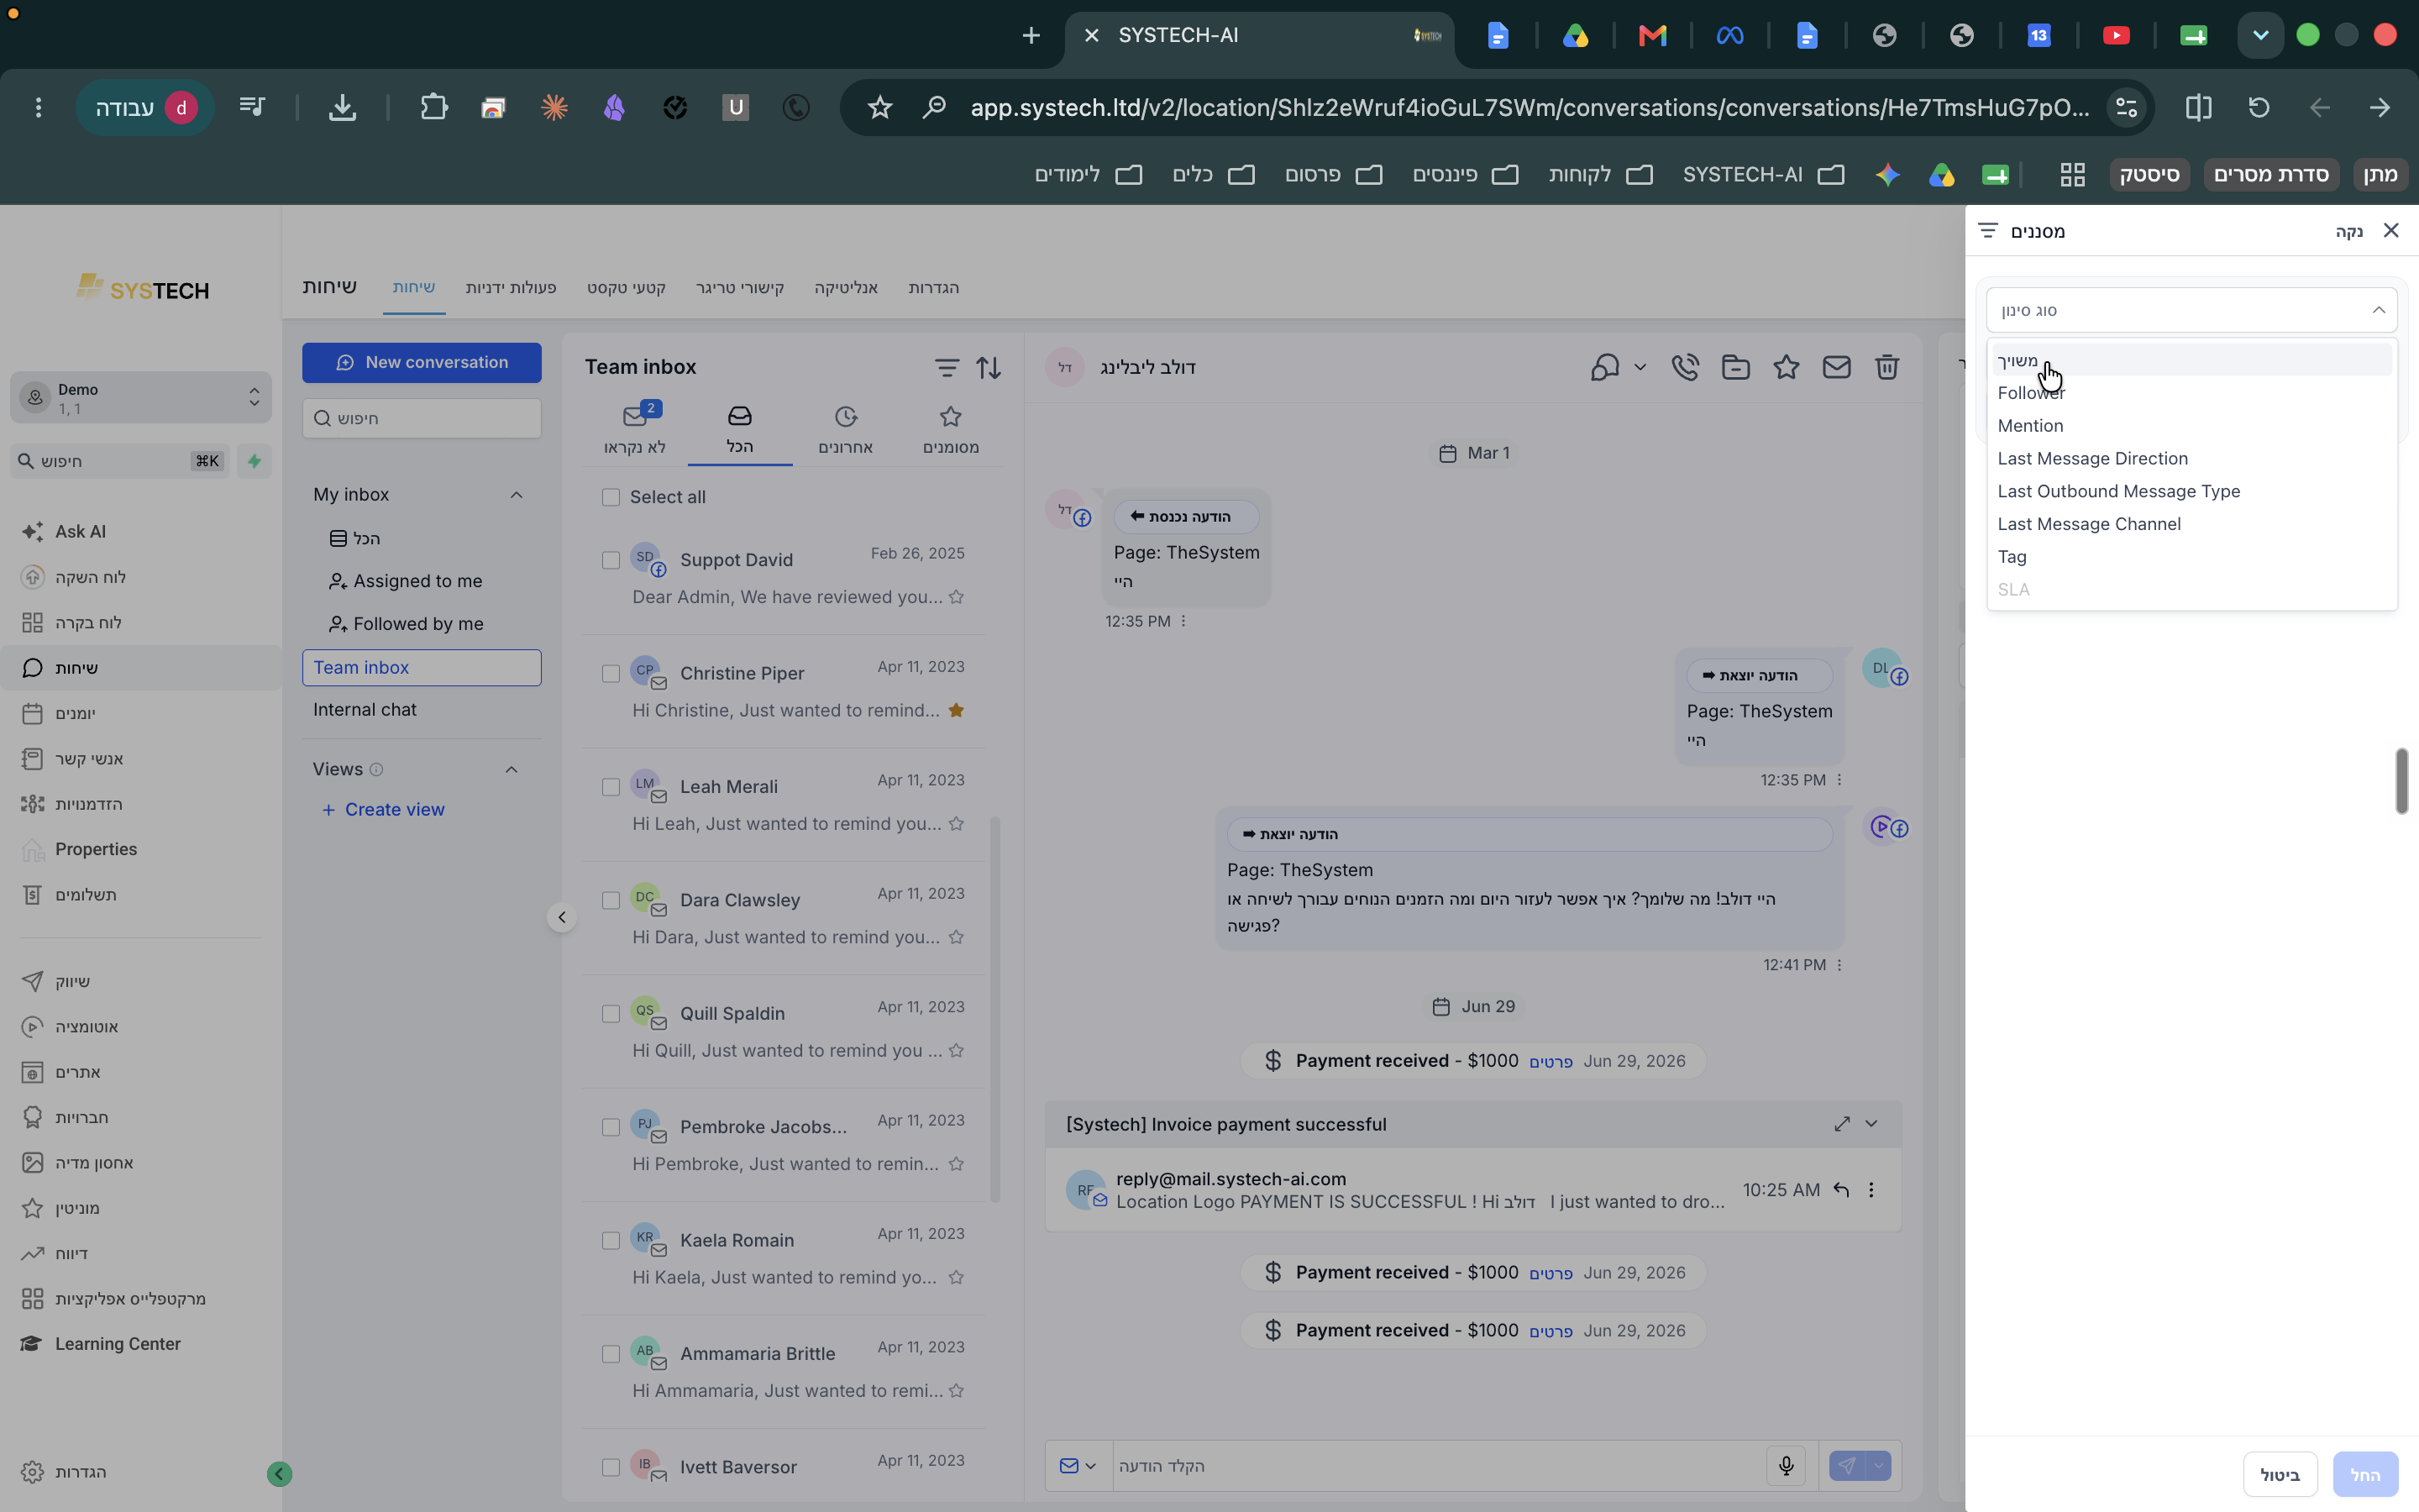
Task: Toggle star on Suppot David conversation
Action: point(957,597)
